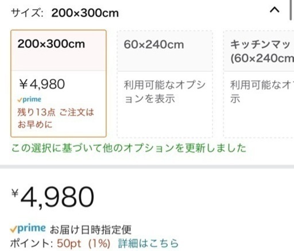Click the 60×240cm option title

(x=154, y=45)
